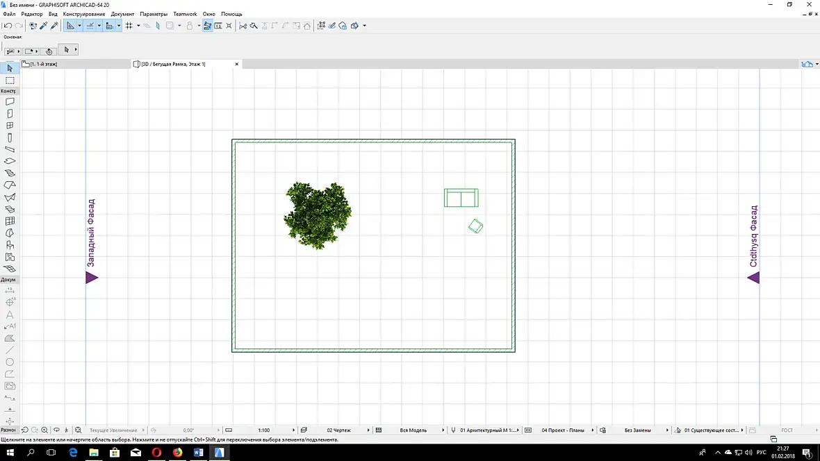Open the 'Без Замены' graphic override dropdown
Screen dimensions: 820x461
(638, 430)
